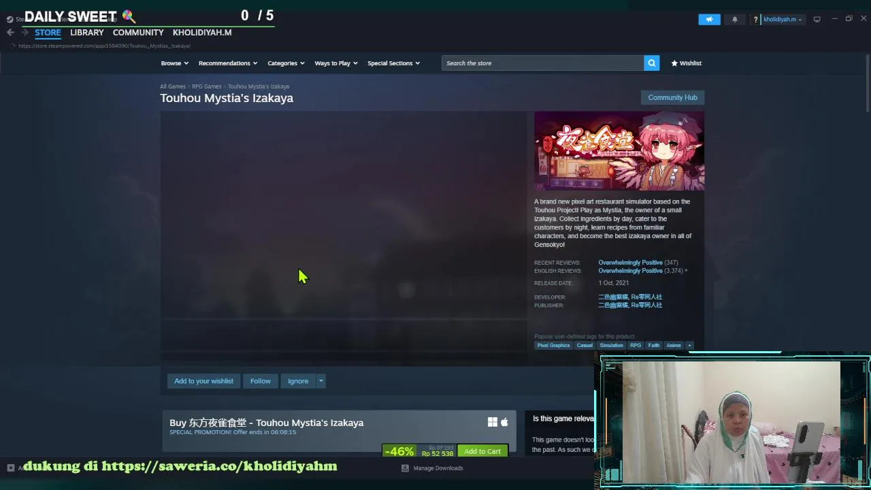Click the game header capsule image
871x490 pixels.
click(619, 151)
